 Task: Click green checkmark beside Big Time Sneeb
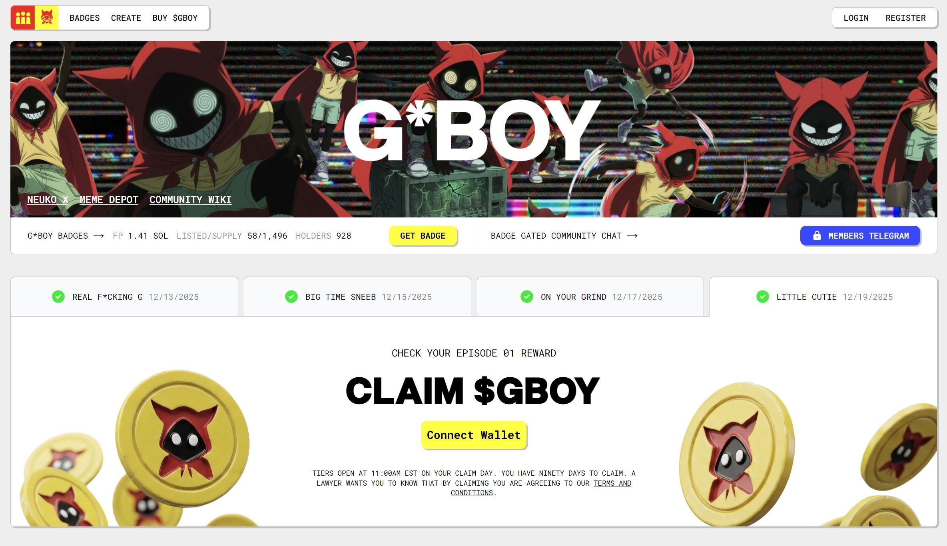[291, 297]
